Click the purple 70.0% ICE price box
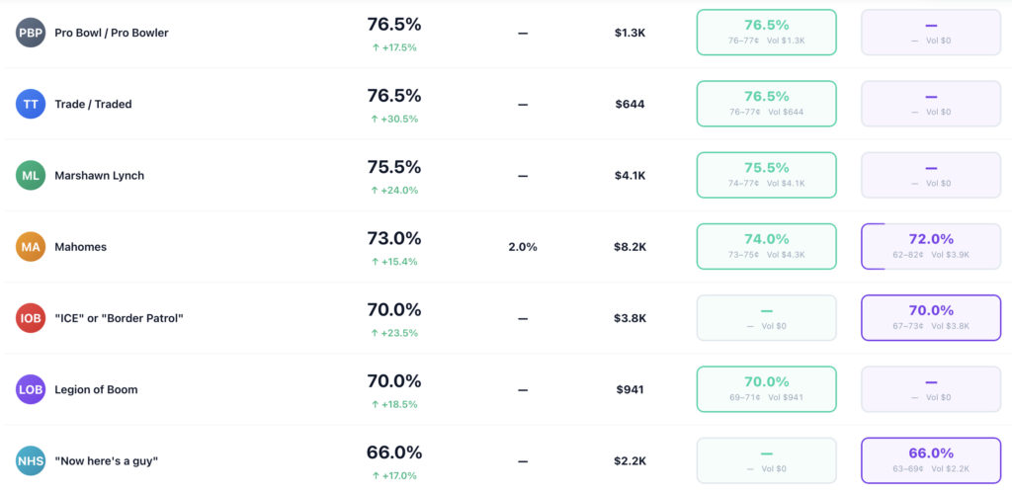This screenshot has height=494, width=1012. click(930, 318)
